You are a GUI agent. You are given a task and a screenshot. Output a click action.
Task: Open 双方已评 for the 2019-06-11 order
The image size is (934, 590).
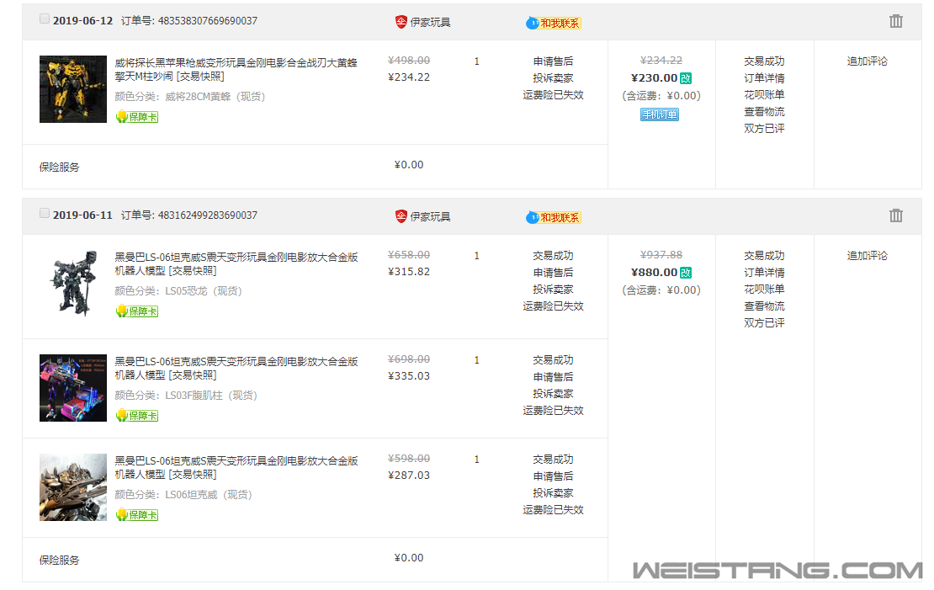764,322
